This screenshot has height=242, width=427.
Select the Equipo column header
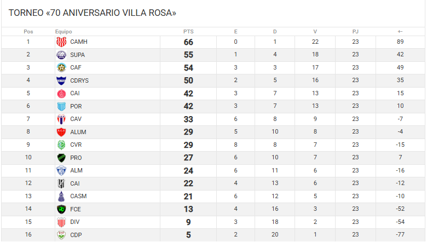click(x=64, y=32)
